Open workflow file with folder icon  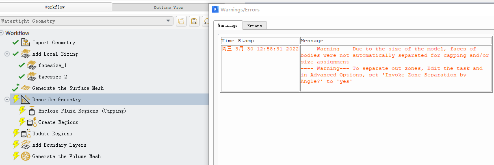click(x=181, y=21)
